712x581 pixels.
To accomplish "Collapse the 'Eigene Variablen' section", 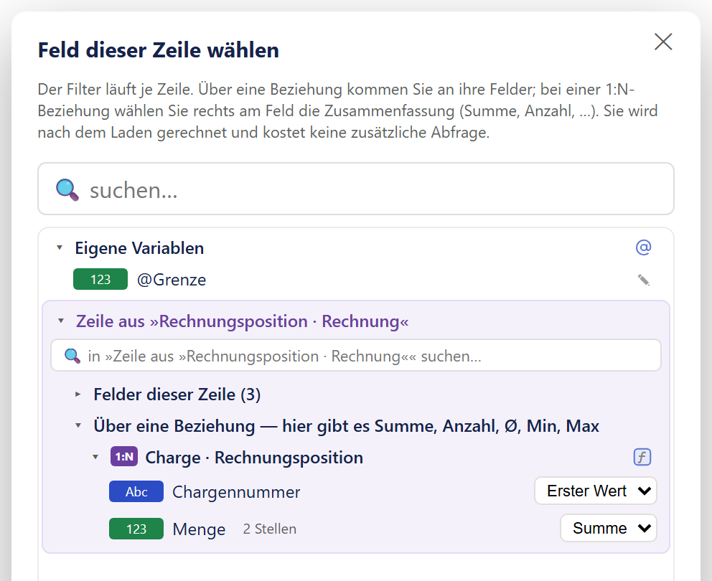I will (59, 248).
